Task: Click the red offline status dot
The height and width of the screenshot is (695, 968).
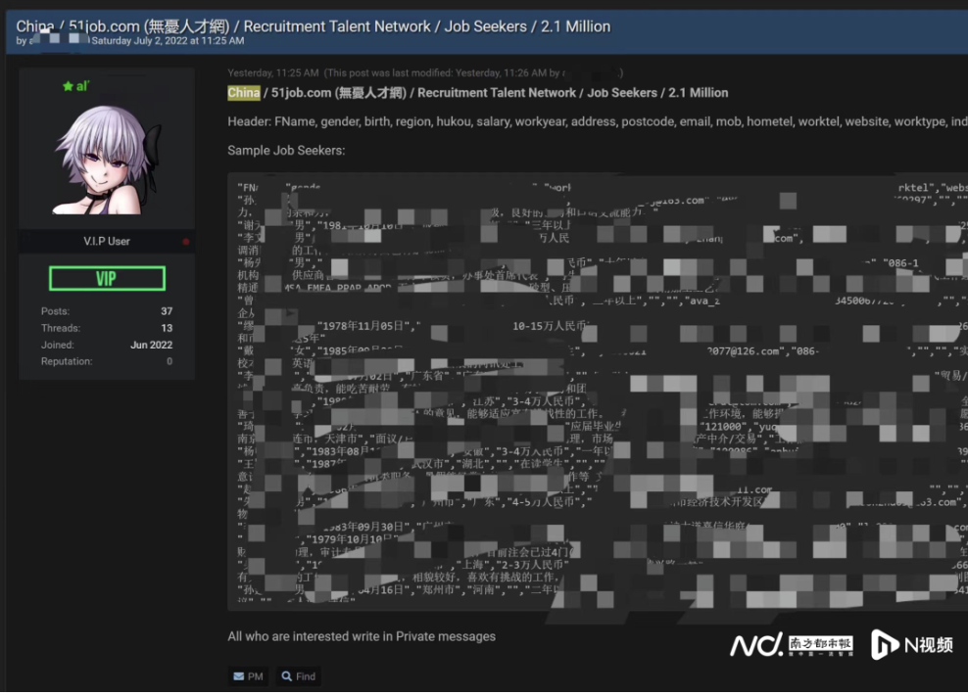Action: click(x=185, y=242)
